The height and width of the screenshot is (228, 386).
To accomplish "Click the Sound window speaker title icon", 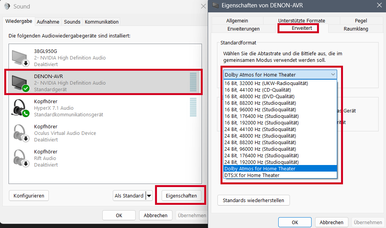I will tap(7, 7).
